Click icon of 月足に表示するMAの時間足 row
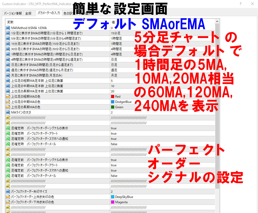The image size is (258, 213). point(8,75)
